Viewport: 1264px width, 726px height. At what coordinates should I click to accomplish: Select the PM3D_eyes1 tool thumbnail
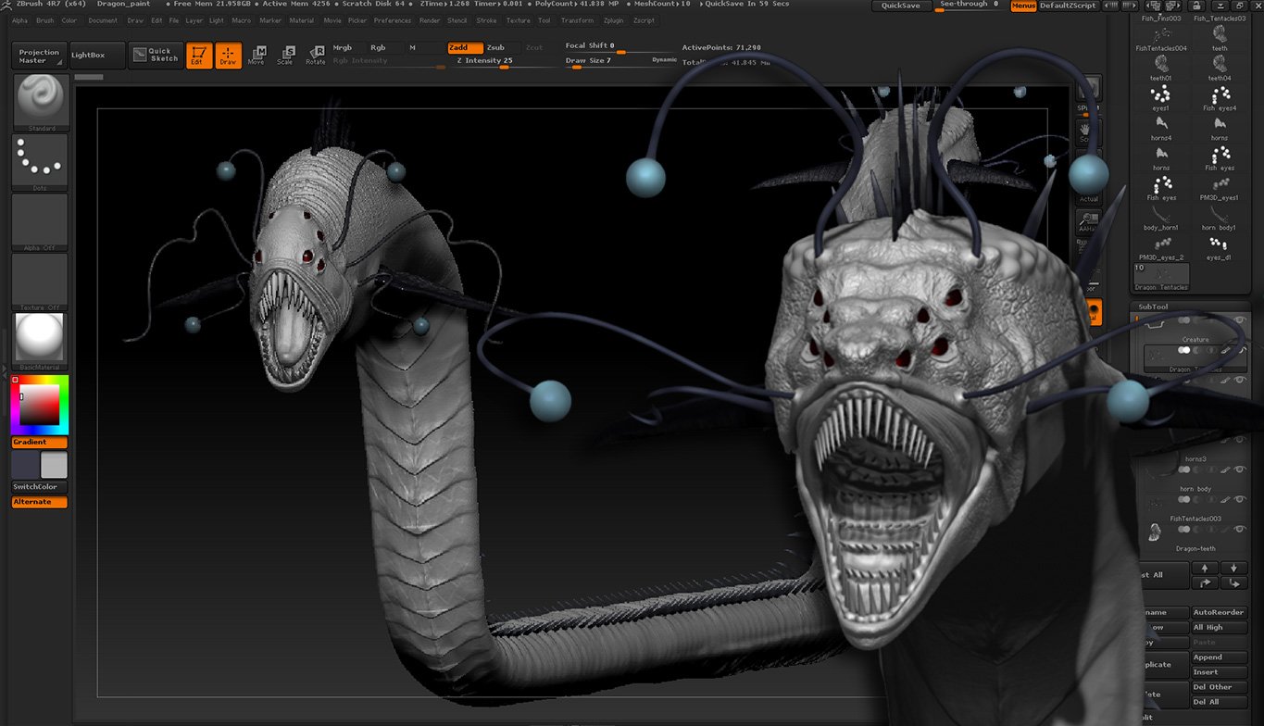tap(1220, 186)
